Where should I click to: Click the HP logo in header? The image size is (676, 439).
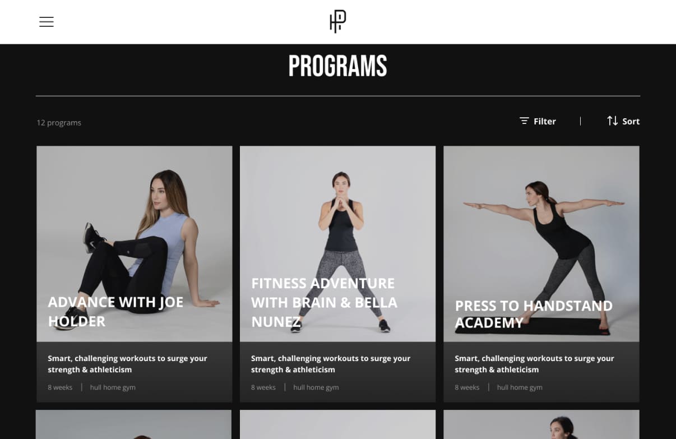click(337, 21)
